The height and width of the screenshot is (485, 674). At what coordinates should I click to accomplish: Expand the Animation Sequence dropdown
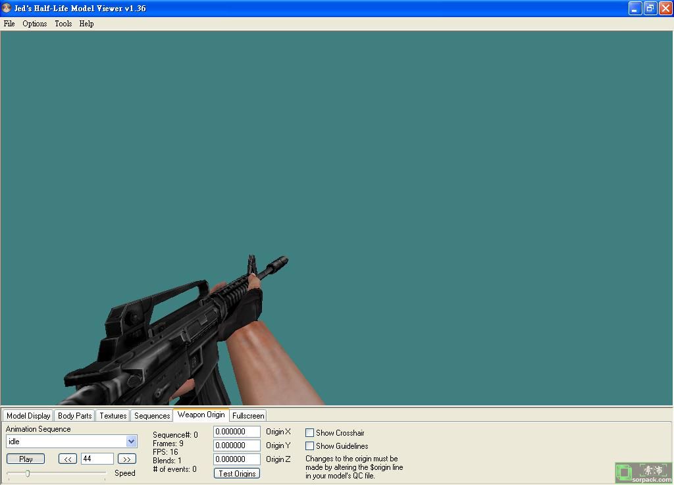(x=131, y=442)
